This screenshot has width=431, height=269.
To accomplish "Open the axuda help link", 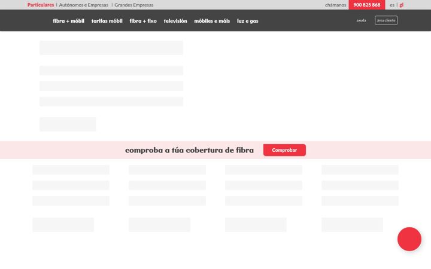I will [x=361, y=20].
